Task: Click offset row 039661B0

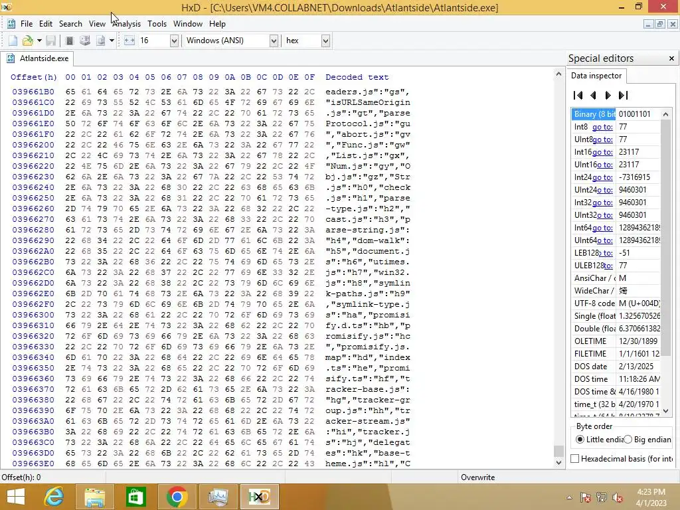Action: [33, 92]
